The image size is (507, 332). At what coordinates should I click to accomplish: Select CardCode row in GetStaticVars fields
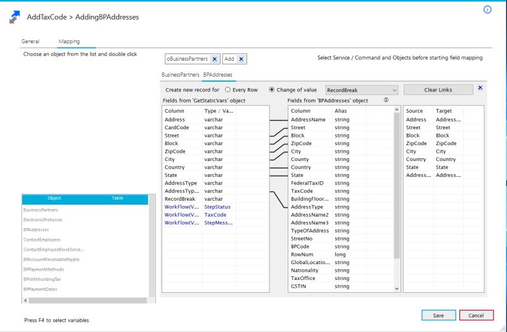tap(215, 127)
